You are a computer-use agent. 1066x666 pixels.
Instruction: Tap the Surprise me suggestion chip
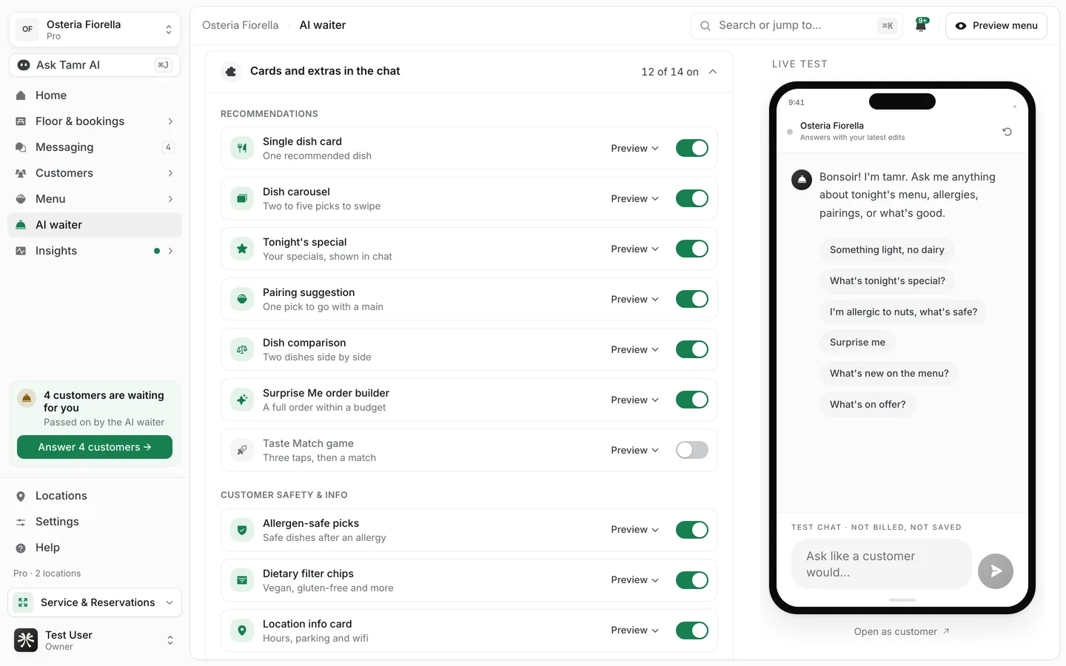tap(857, 343)
